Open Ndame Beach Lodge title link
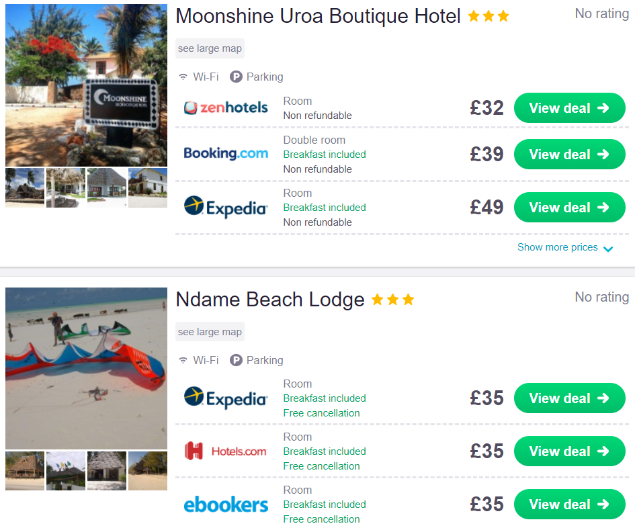 pyautogui.click(x=270, y=300)
